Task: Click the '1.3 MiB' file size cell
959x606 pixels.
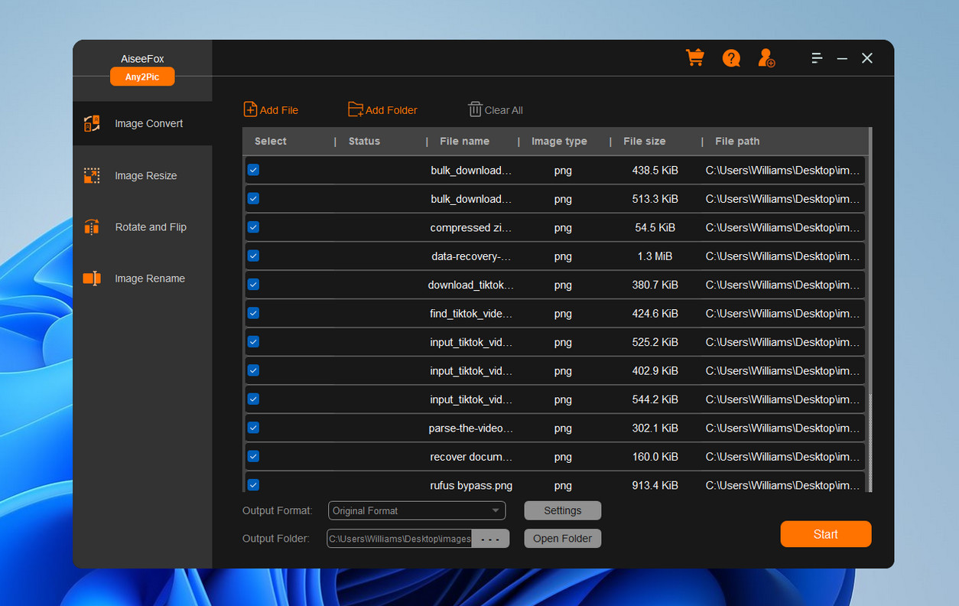Action: (655, 256)
